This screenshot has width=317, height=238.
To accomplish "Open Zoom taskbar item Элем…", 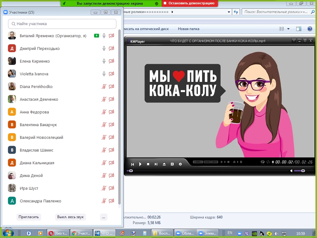I will tap(208, 233).
